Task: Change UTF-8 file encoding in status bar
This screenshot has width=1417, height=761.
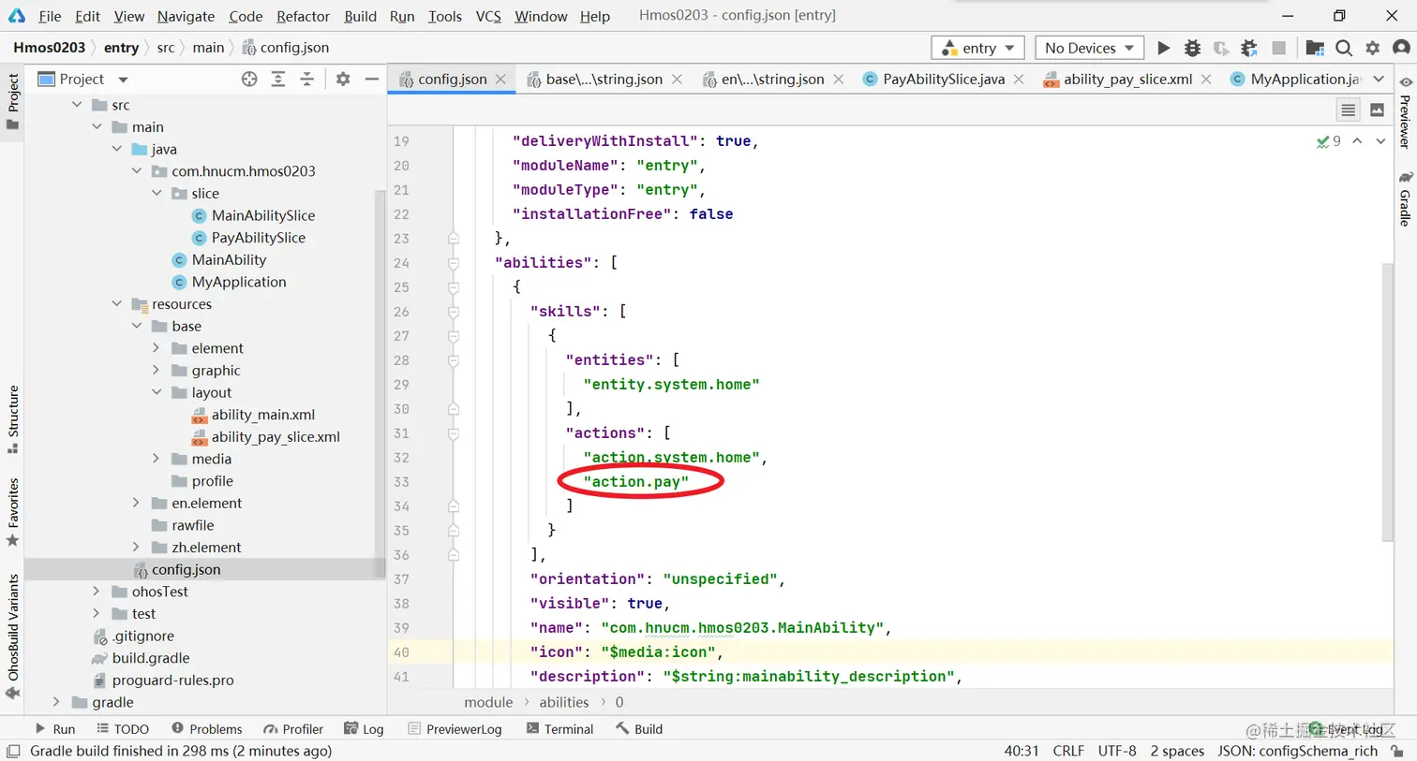Action: 1116,752
